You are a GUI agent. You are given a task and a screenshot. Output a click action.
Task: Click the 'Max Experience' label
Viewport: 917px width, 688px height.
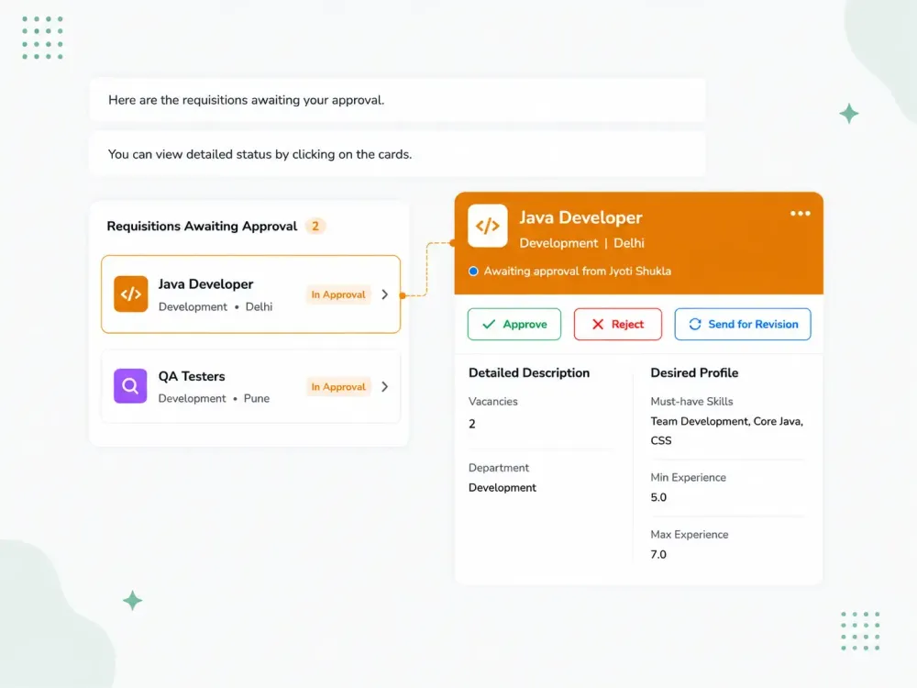coord(690,535)
